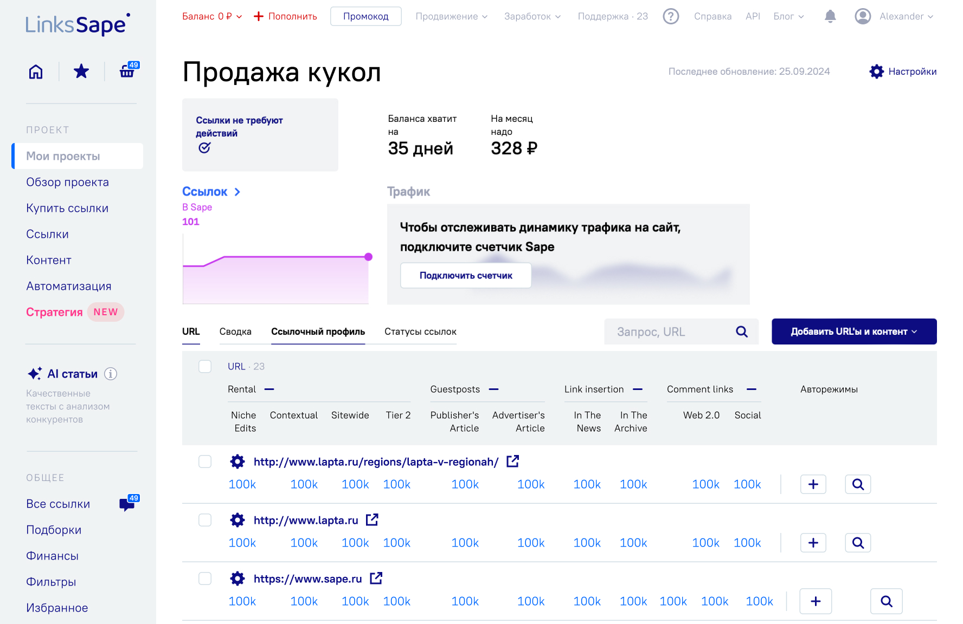Open the Настройки gear icon
This screenshot has width=963, height=624.
876,71
